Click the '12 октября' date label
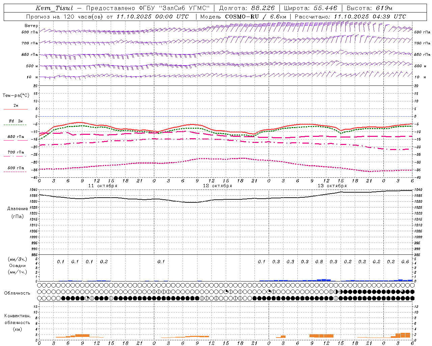 pyautogui.click(x=218, y=186)
